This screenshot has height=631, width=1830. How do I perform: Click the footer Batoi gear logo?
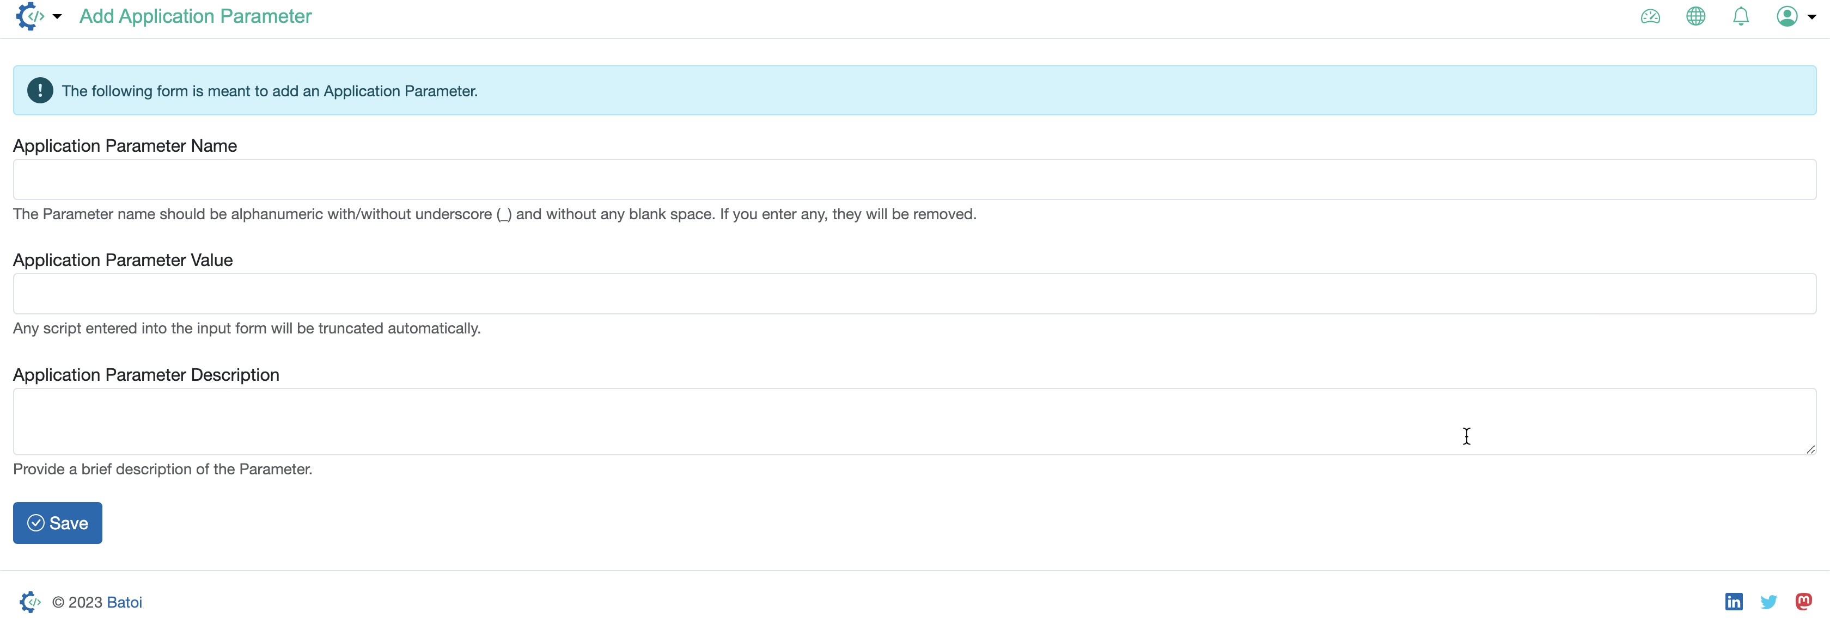point(30,602)
